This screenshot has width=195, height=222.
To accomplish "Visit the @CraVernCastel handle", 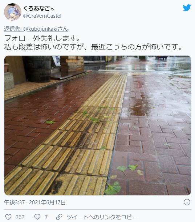I will (x=42, y=16).
